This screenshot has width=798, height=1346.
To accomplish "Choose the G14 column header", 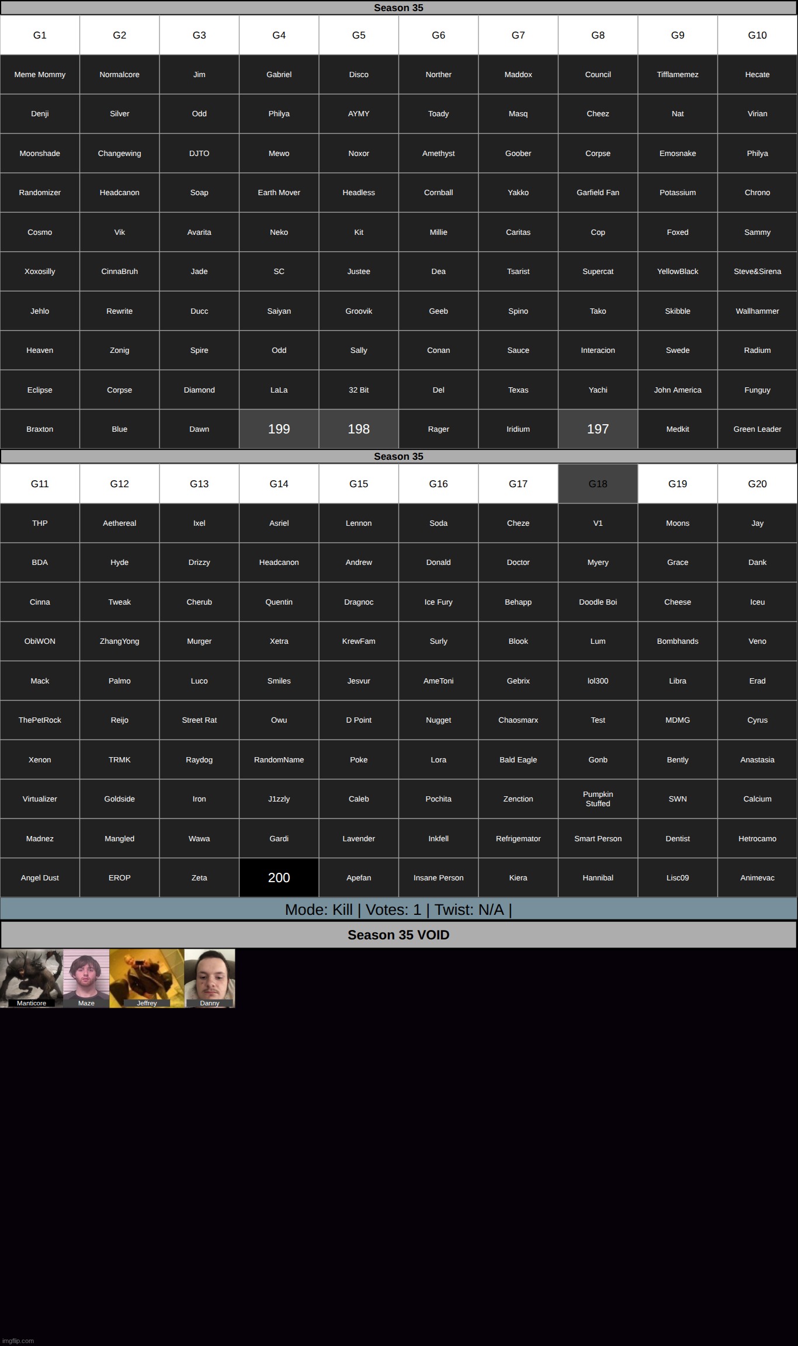I will pos(279,484).
